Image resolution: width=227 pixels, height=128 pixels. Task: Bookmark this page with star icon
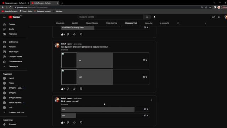210,7
